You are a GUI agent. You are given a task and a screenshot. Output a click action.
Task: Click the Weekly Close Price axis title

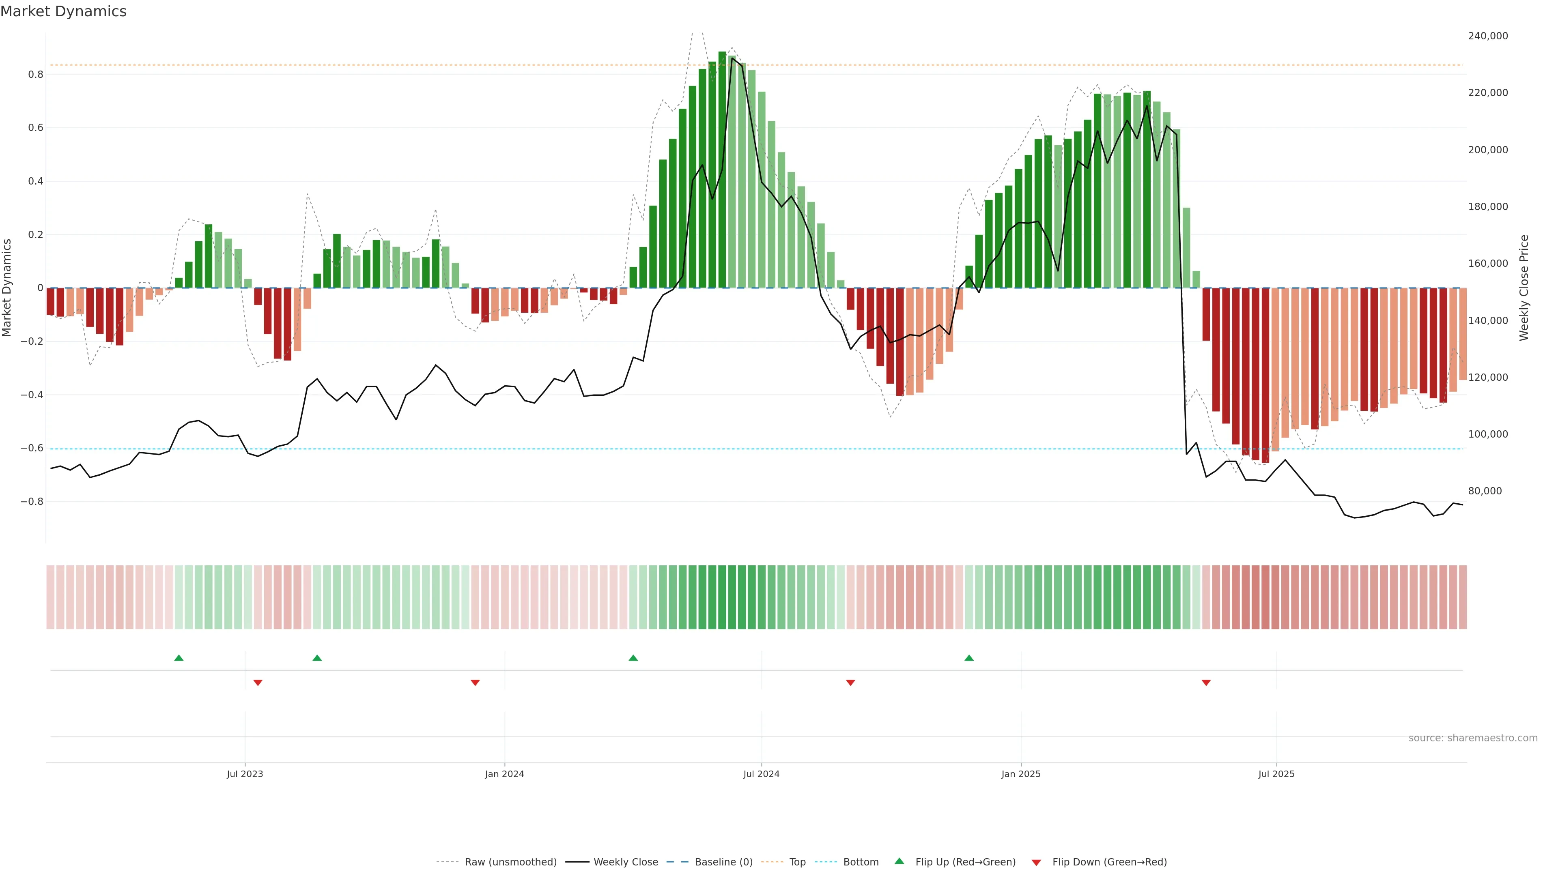pos(1524,288)
